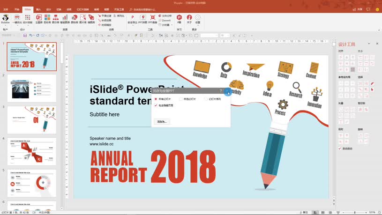Open the 设计排版 layout tool
The width and height of the screenshot is (382, 215).
(x=28, y=19)
